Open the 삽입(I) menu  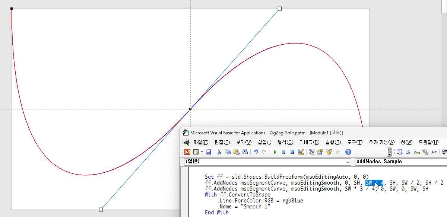tap(264, 142)
